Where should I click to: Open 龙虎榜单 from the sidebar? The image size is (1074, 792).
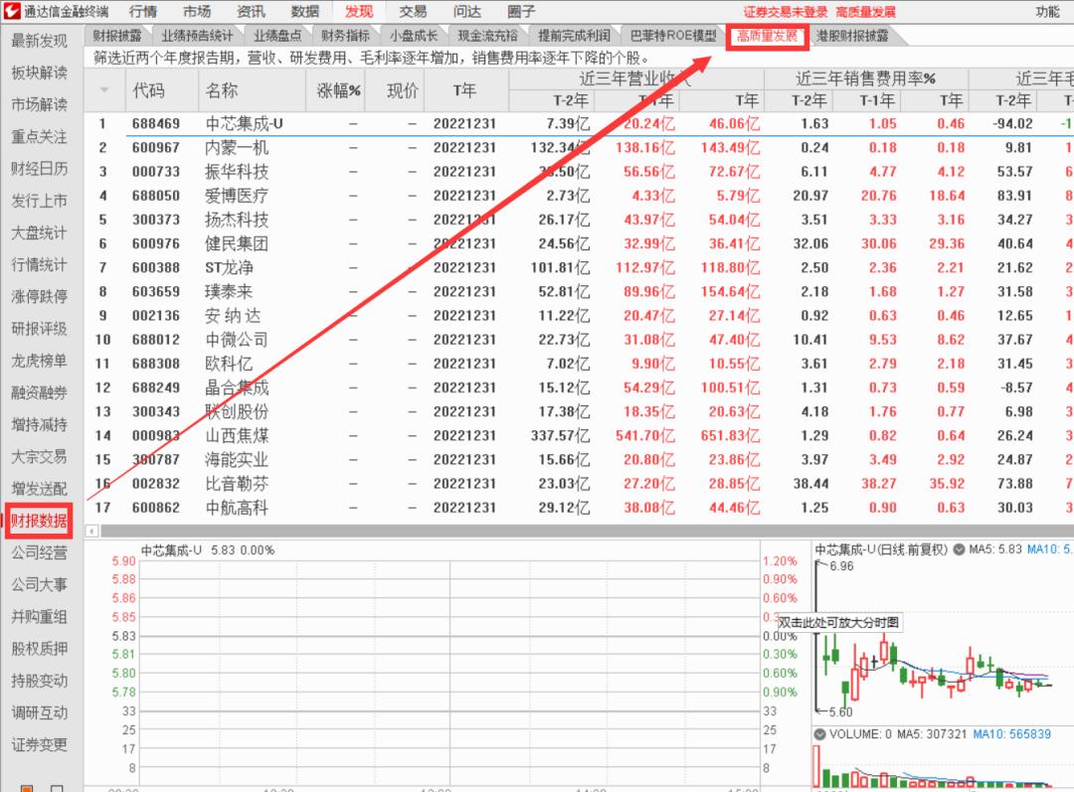(x=40, y=361)
